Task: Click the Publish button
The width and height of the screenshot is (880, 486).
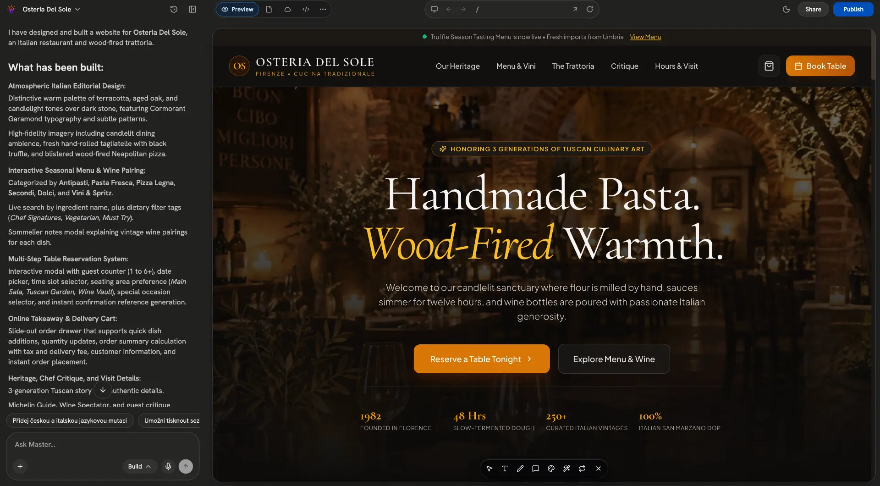Action: 853,9
